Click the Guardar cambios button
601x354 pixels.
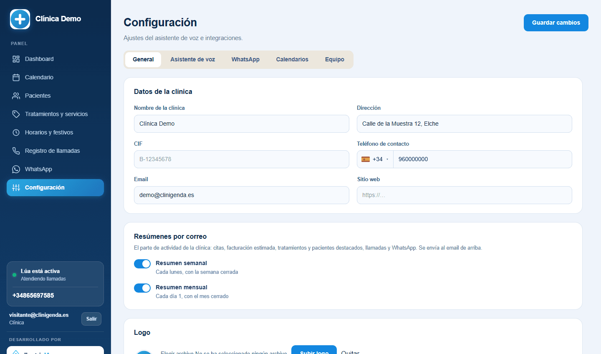556,23
